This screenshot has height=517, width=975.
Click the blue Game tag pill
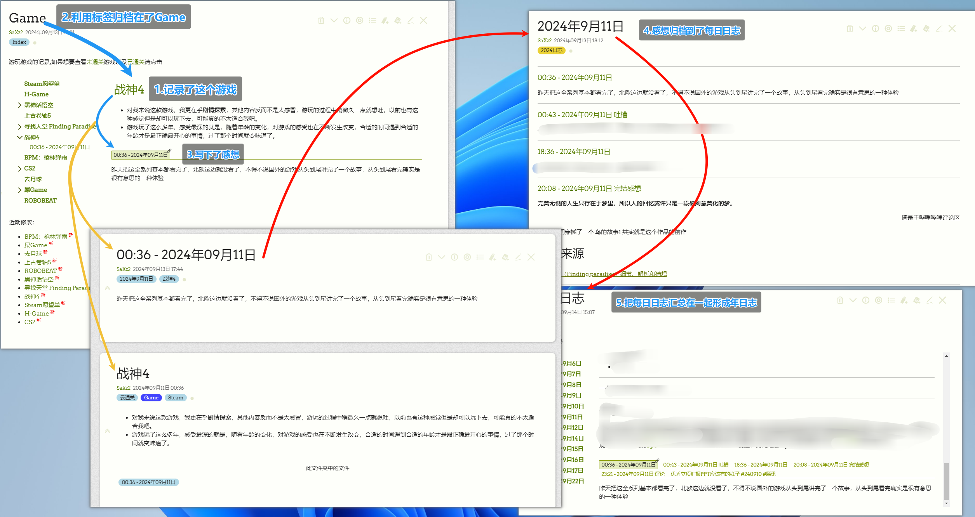point(151,398)
